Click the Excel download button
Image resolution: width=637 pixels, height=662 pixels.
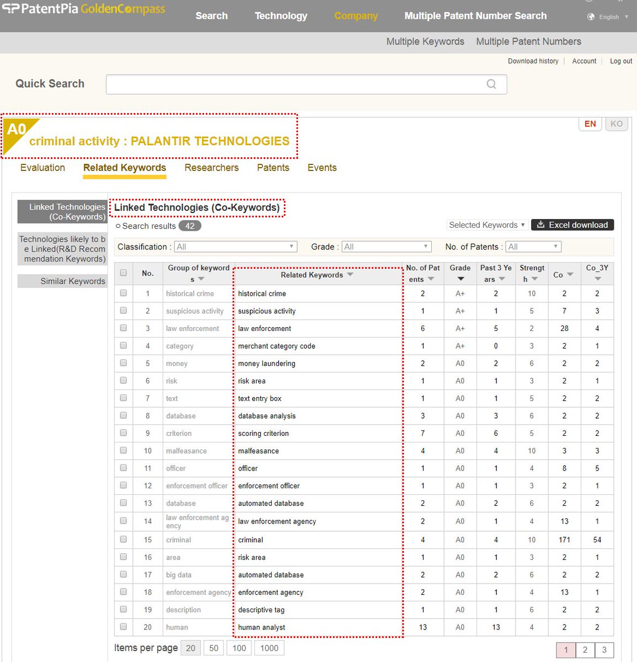coord(572,225)
